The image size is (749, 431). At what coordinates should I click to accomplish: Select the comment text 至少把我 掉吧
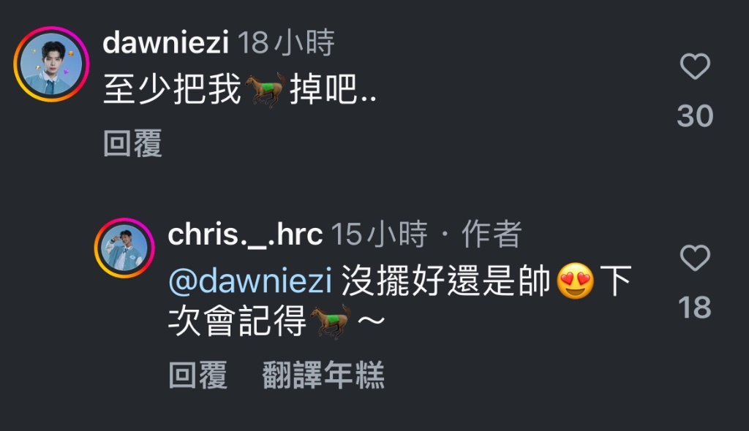(240, 89)
